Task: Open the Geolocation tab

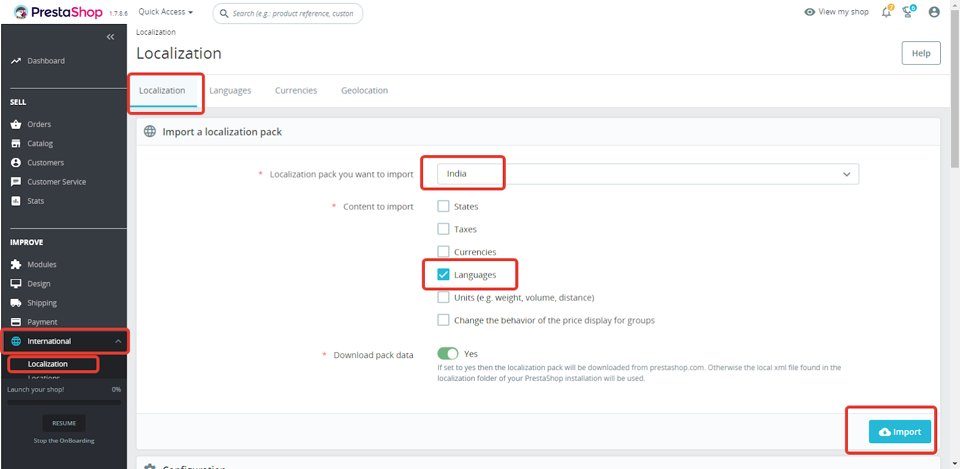Action: pos(364,91)
